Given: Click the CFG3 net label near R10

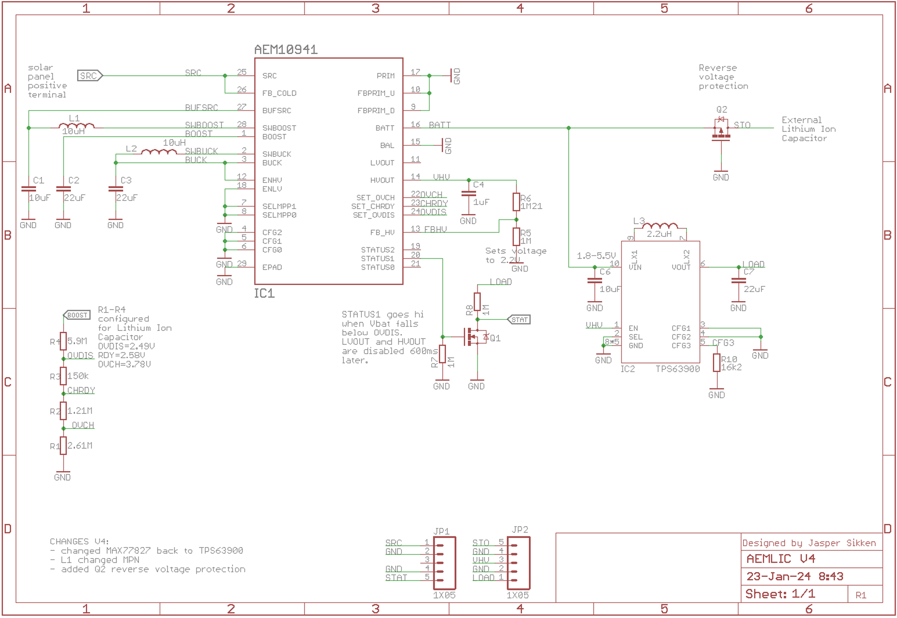Looking at the screenshot, I should [x=723, y=343].
